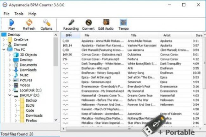Click the Convert toolbar icon

(88, 23)
